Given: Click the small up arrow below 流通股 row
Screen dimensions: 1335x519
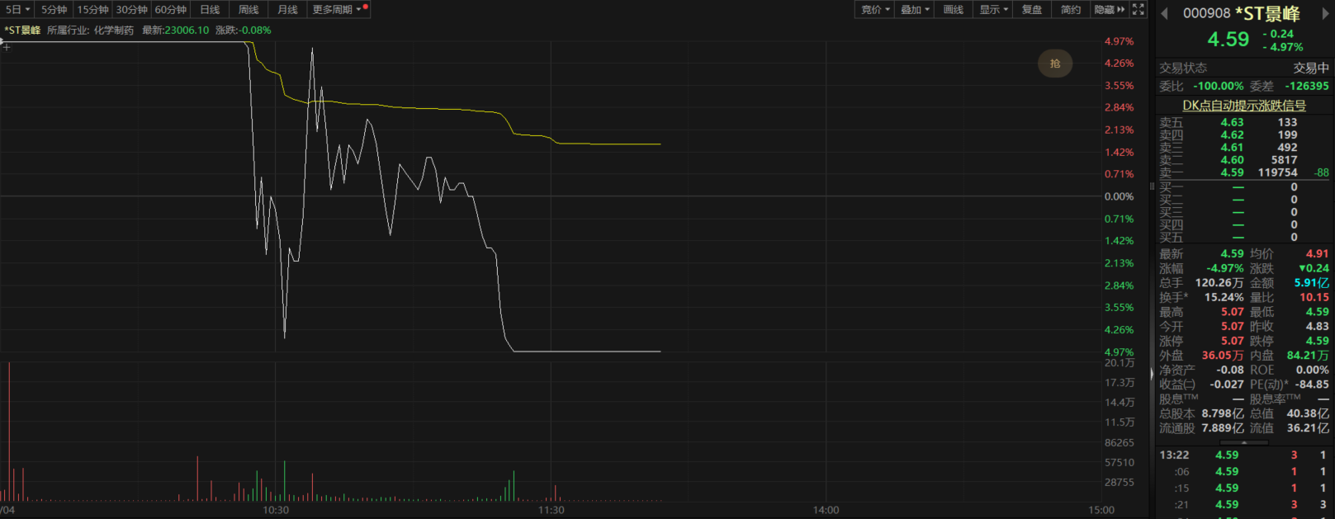Looking at the screenshot, I should [x=1244, y=443].
